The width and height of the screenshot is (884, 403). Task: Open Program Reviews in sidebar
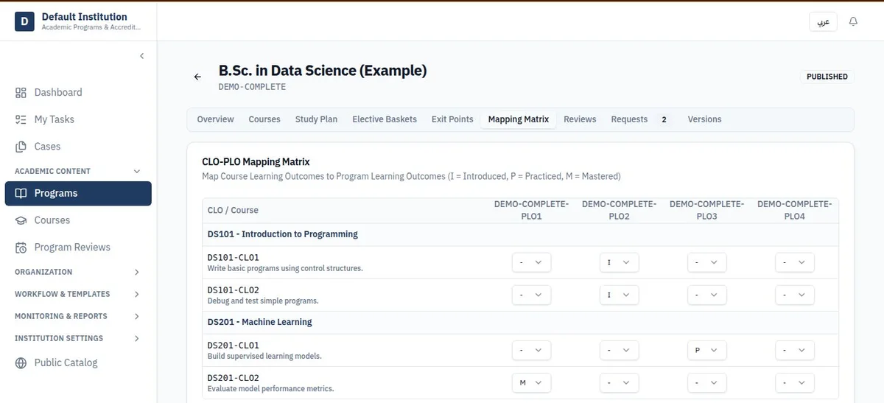tap(78, 248)
